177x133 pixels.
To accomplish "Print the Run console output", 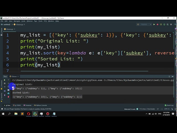I will 8,93.
